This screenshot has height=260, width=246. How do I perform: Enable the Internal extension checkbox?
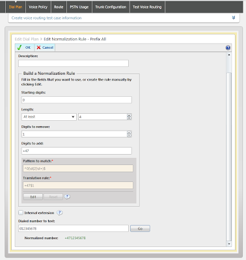click(x=21, y=213)
